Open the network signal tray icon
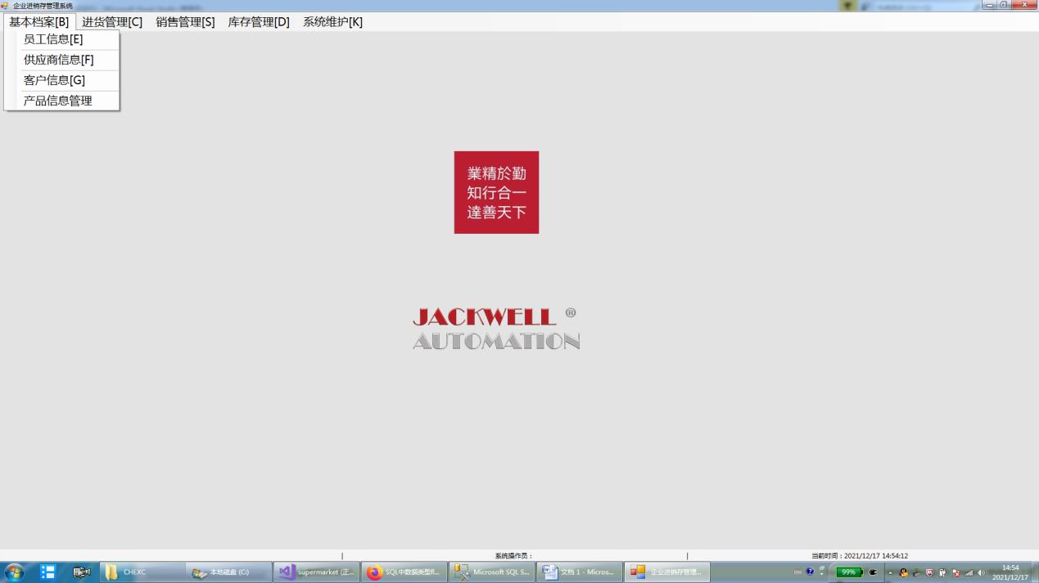 969,572
